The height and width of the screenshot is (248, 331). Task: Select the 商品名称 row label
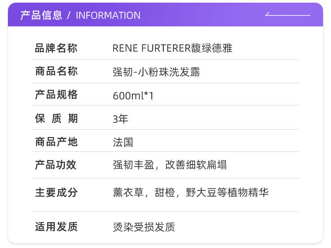[56, 72]
